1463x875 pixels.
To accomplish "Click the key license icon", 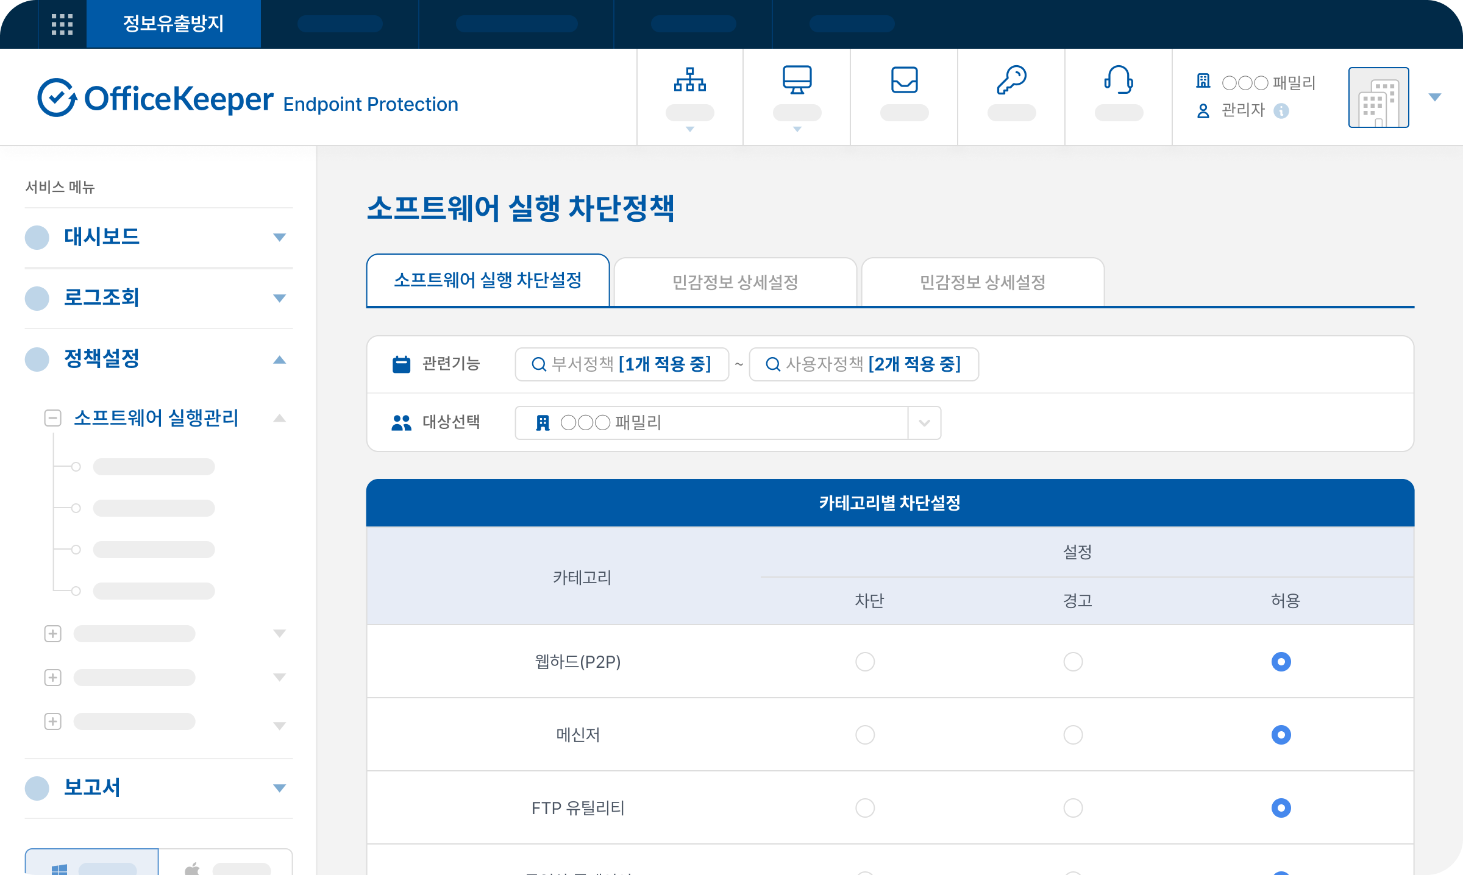I will pyautogui.click(x=1011, y=80).
